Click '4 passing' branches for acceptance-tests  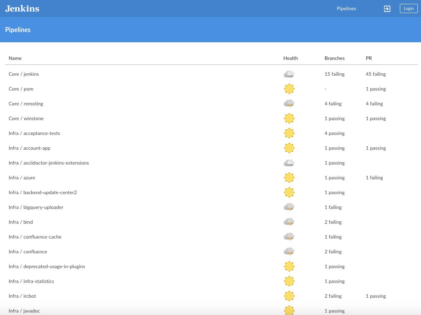335,133
